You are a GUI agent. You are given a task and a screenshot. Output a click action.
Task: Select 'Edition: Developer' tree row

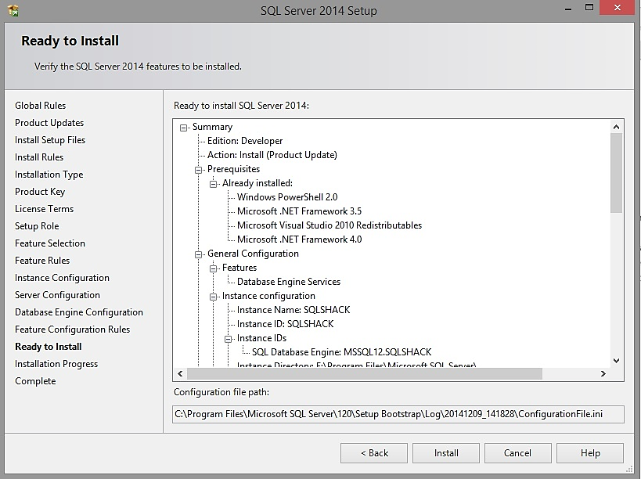coord(245,141)
